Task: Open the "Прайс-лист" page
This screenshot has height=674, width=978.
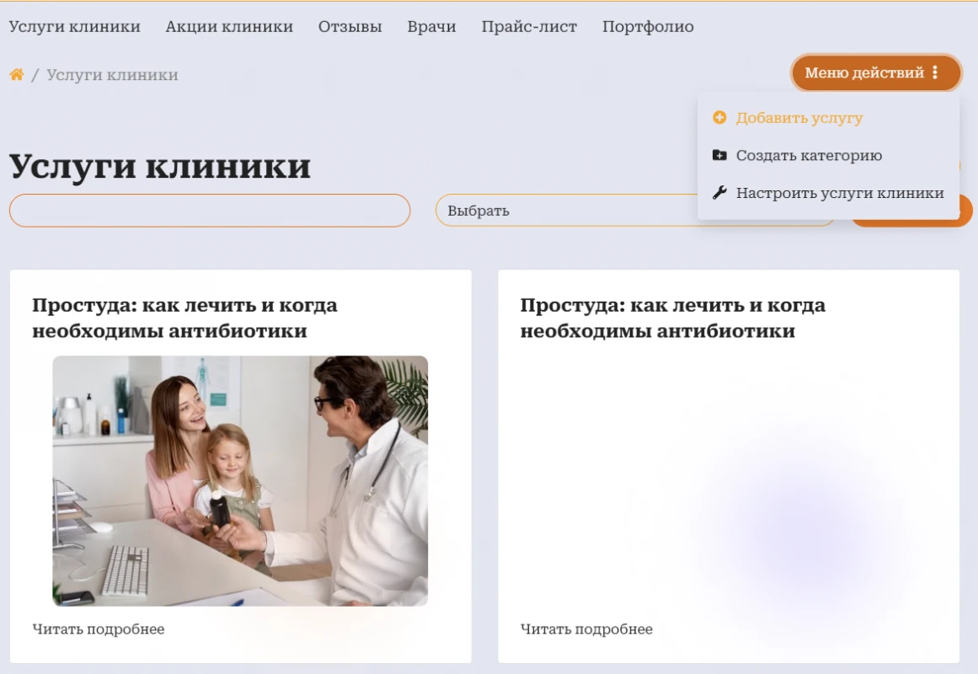Action: 529,26
